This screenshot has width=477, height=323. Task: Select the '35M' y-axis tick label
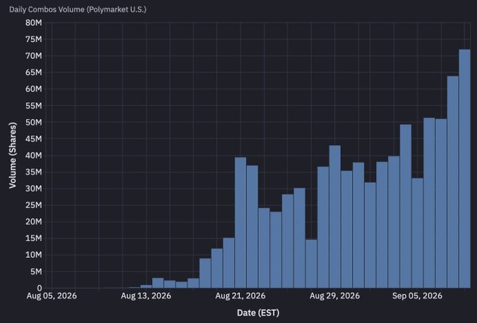pos(34,172)
